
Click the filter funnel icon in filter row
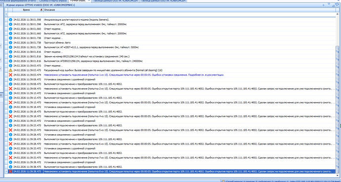pyautogui.click(x=6, y=14)
